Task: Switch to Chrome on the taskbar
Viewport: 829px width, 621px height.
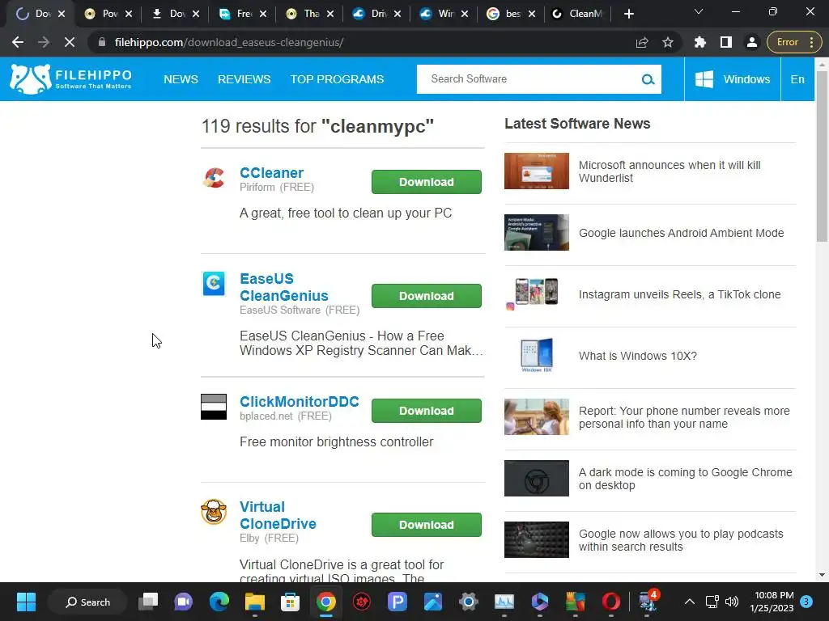Action: click(325, 602)
